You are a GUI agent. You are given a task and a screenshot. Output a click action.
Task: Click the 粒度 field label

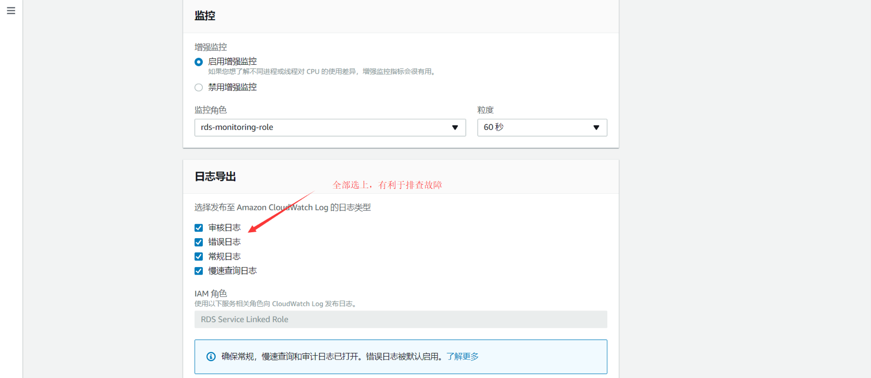coord(486,110)
